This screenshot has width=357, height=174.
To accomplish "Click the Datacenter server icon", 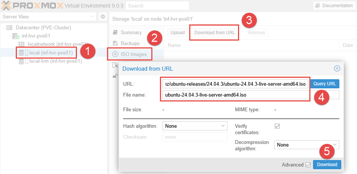I will pos(9,28).
